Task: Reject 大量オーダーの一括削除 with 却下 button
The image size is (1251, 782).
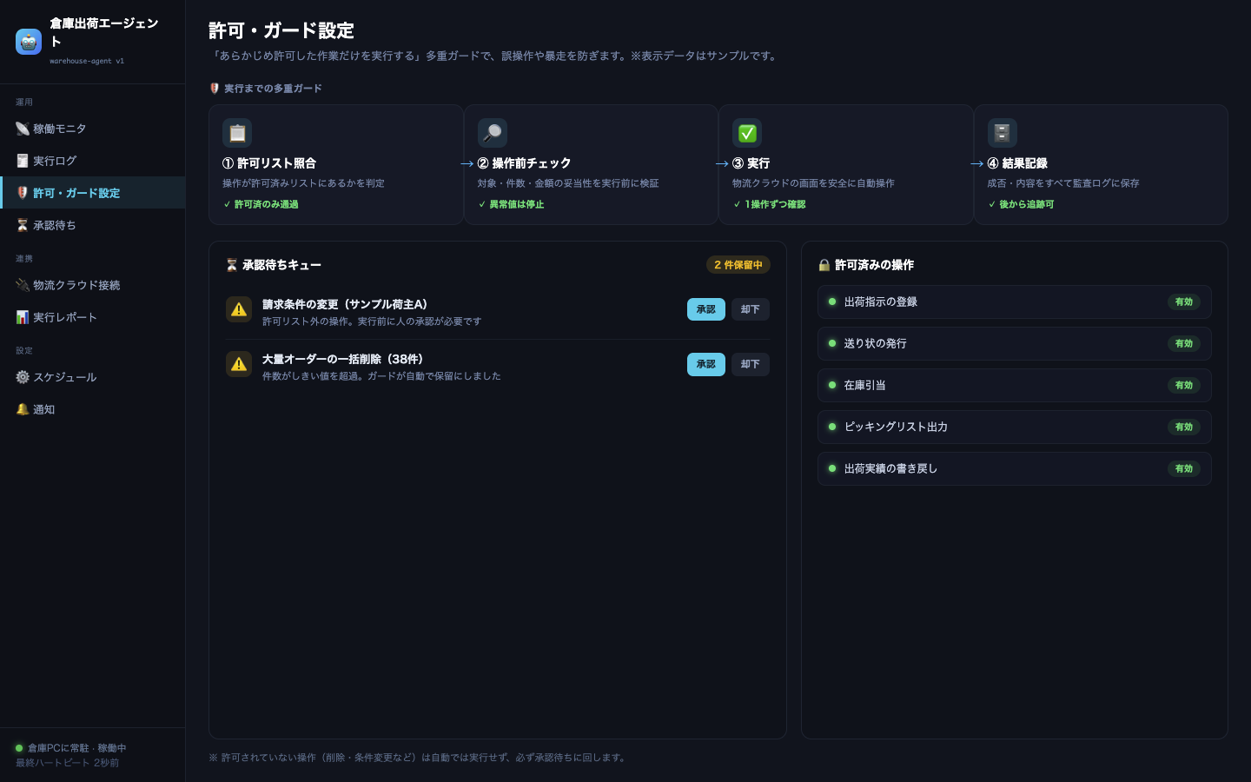Action: [x=751, y=364]
